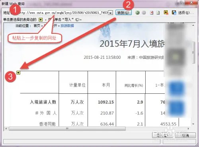The width and height of the screenshot is (199, 147).
Task: Click the Refresh page icon
Action: (x=158, y=13)
